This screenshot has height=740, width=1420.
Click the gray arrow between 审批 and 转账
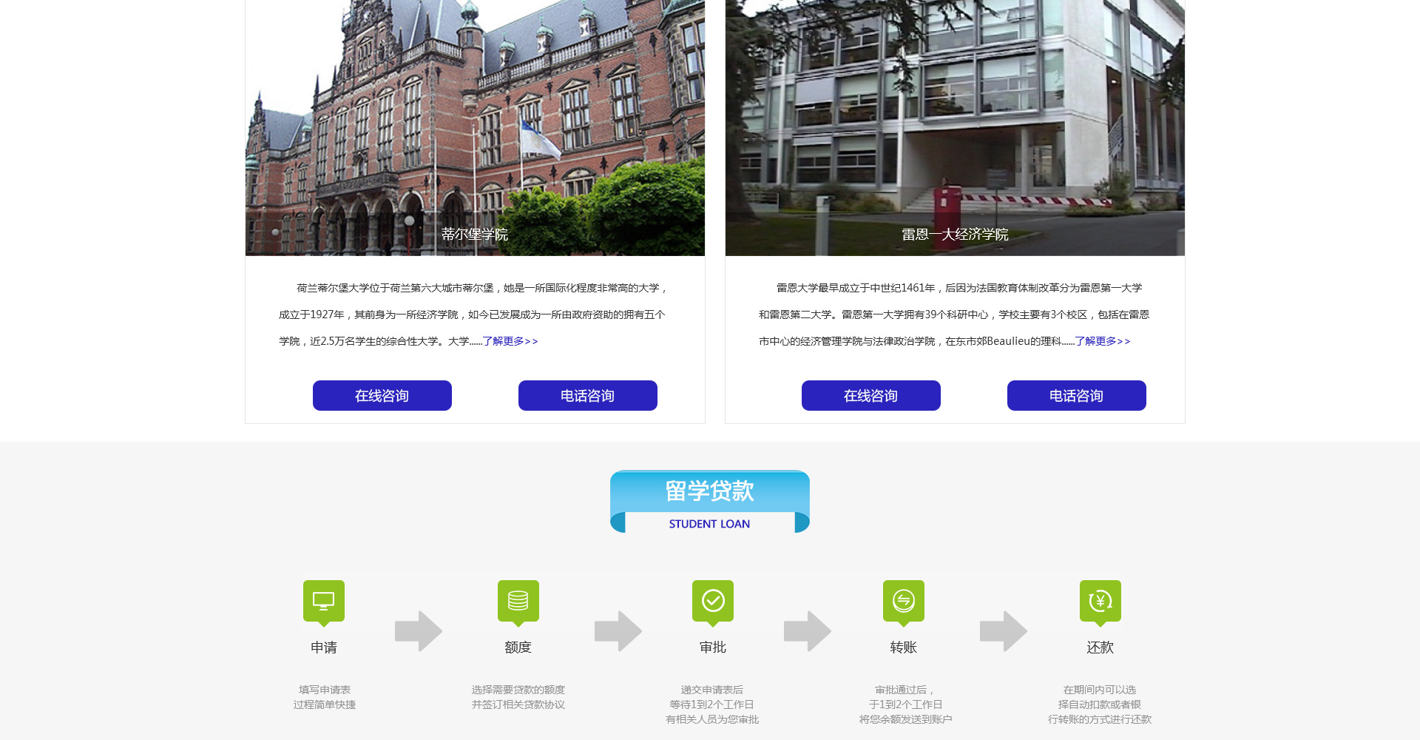tap(808, 631)
